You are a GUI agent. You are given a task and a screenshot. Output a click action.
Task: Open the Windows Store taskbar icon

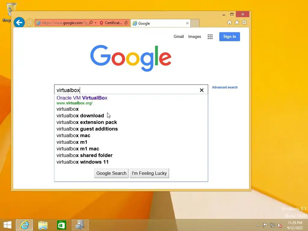click(x=61, y=225)
